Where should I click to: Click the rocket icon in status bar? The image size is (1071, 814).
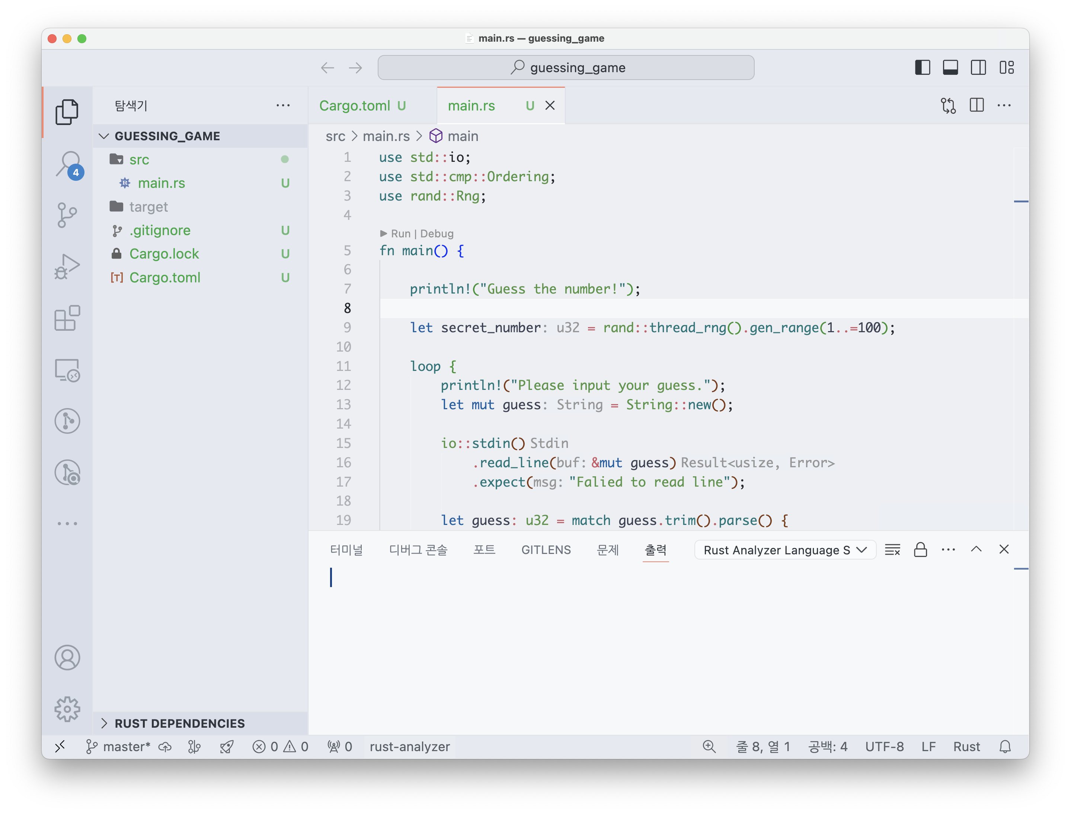point(226,747)
